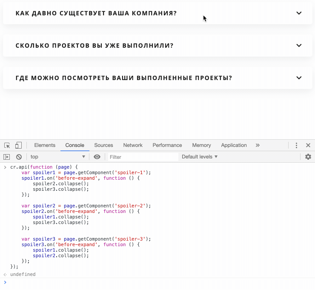Activate the inspect element picker icon
Screen dimensions: 315x290
coord(7,145)
